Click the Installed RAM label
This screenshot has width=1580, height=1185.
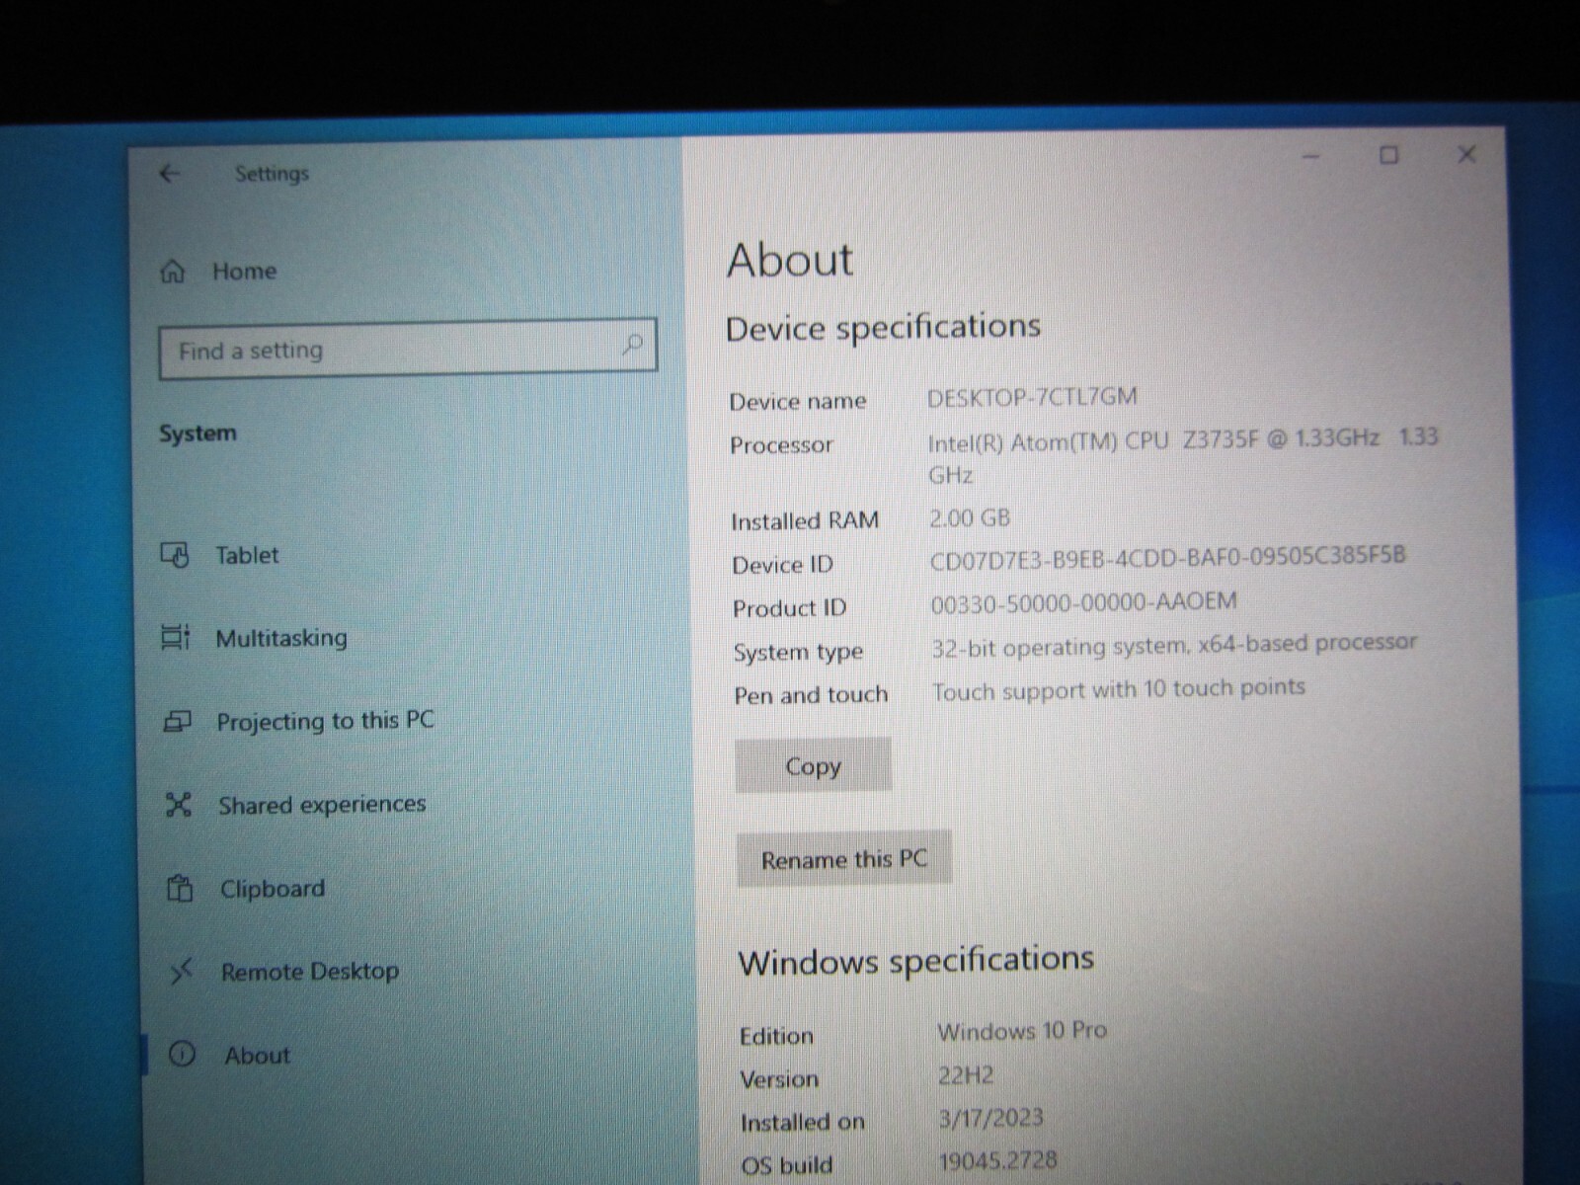[x=804, y=521]
